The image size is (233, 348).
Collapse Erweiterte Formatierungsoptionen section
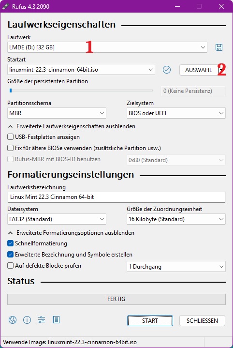pyautogui.click(x=71, y=233)
